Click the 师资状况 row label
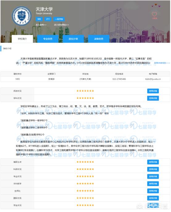 tap(17, 91)
